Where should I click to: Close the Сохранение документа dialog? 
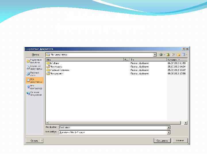pyautogui.click(x=187, y=49)
